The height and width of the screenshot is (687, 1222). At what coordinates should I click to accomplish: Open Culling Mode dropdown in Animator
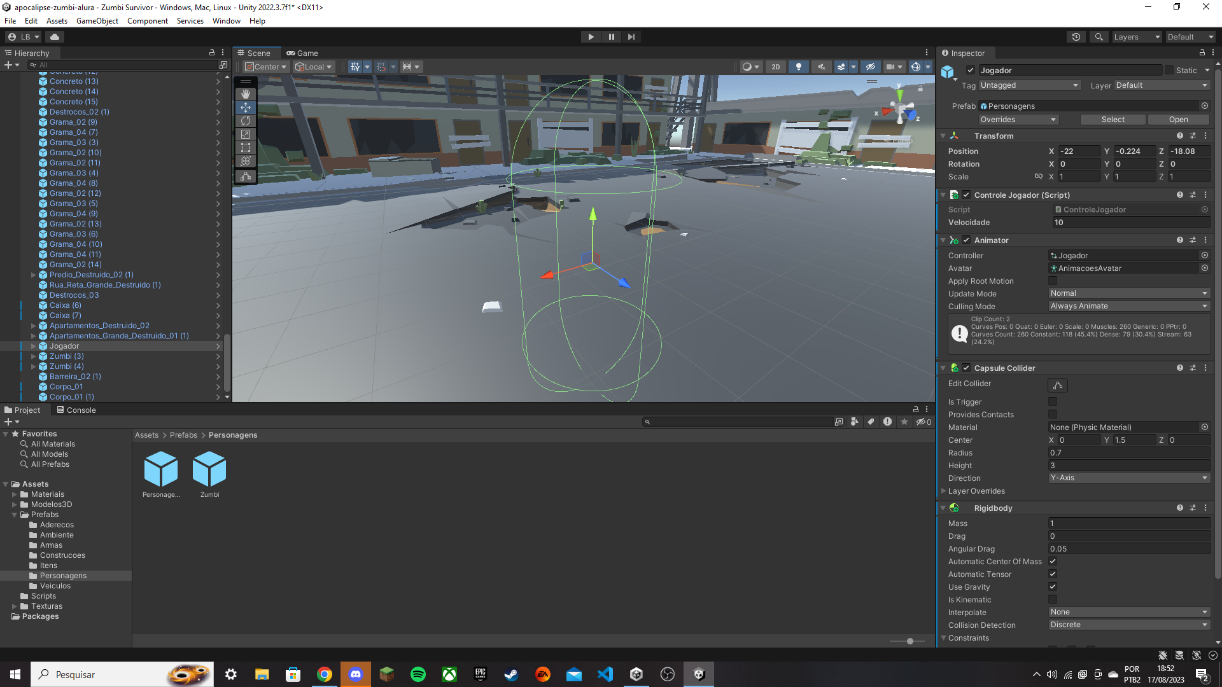click(x=1128, y=305)
